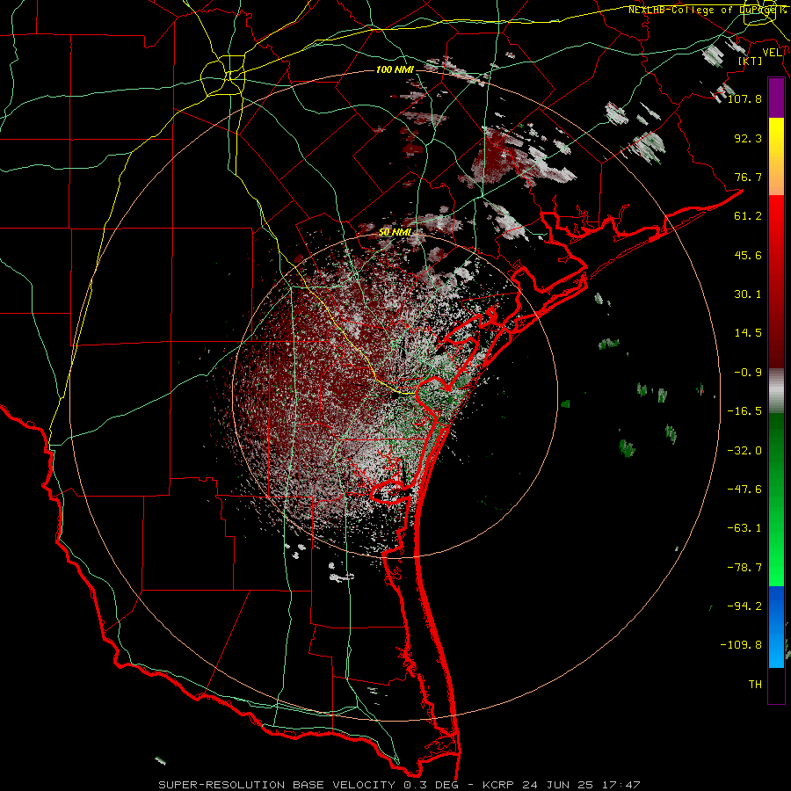This screenshot has height=791, width=791.
Task: Click the 14.5 velocity scale value
Action: pyautogui.click(x=748, y=333)
